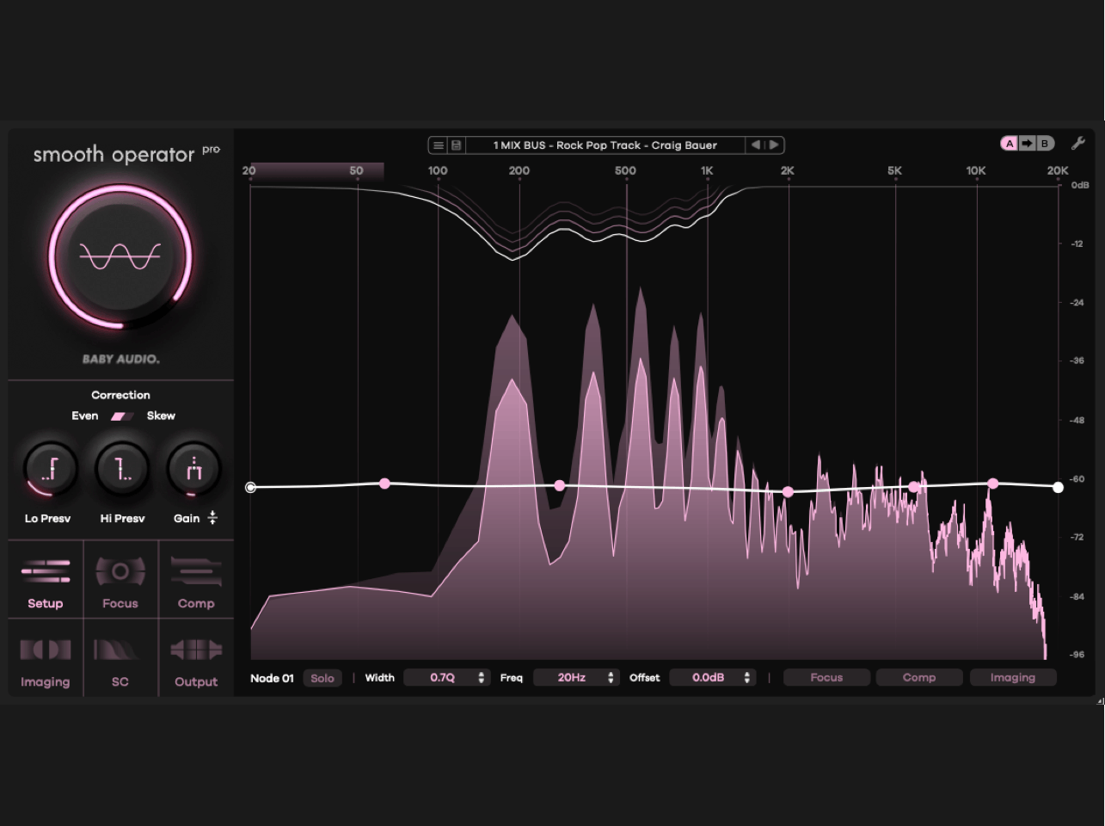This screenshot has width=1105, height=826.
Task: Click the Focus tab label in sidebar
Action: [120, 604]
